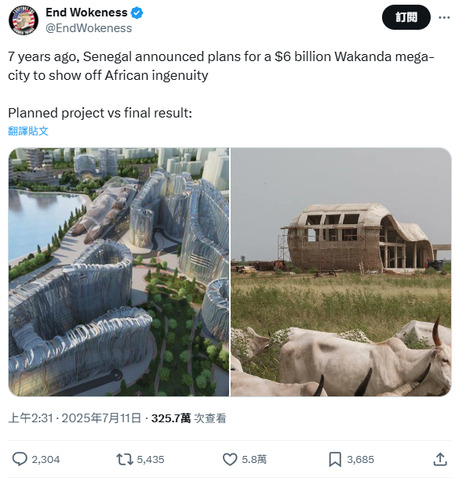Bookmark this post
The height and width of the screenshot is (481, 455).
coord(335,459)
